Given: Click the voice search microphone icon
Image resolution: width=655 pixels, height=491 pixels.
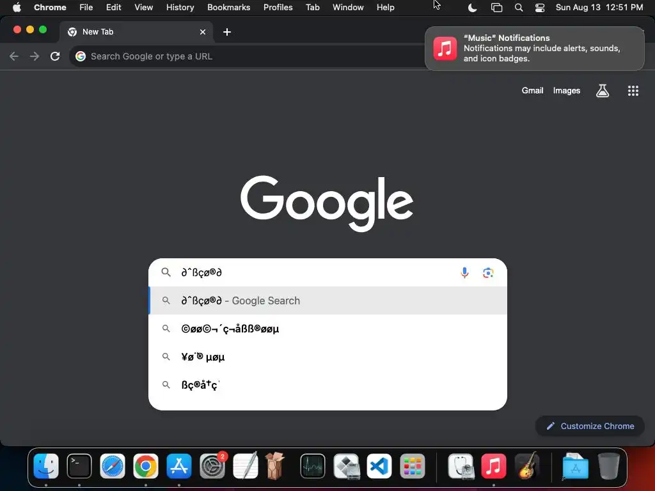Looking at the screenshot, I should click(x=464, y=272).
